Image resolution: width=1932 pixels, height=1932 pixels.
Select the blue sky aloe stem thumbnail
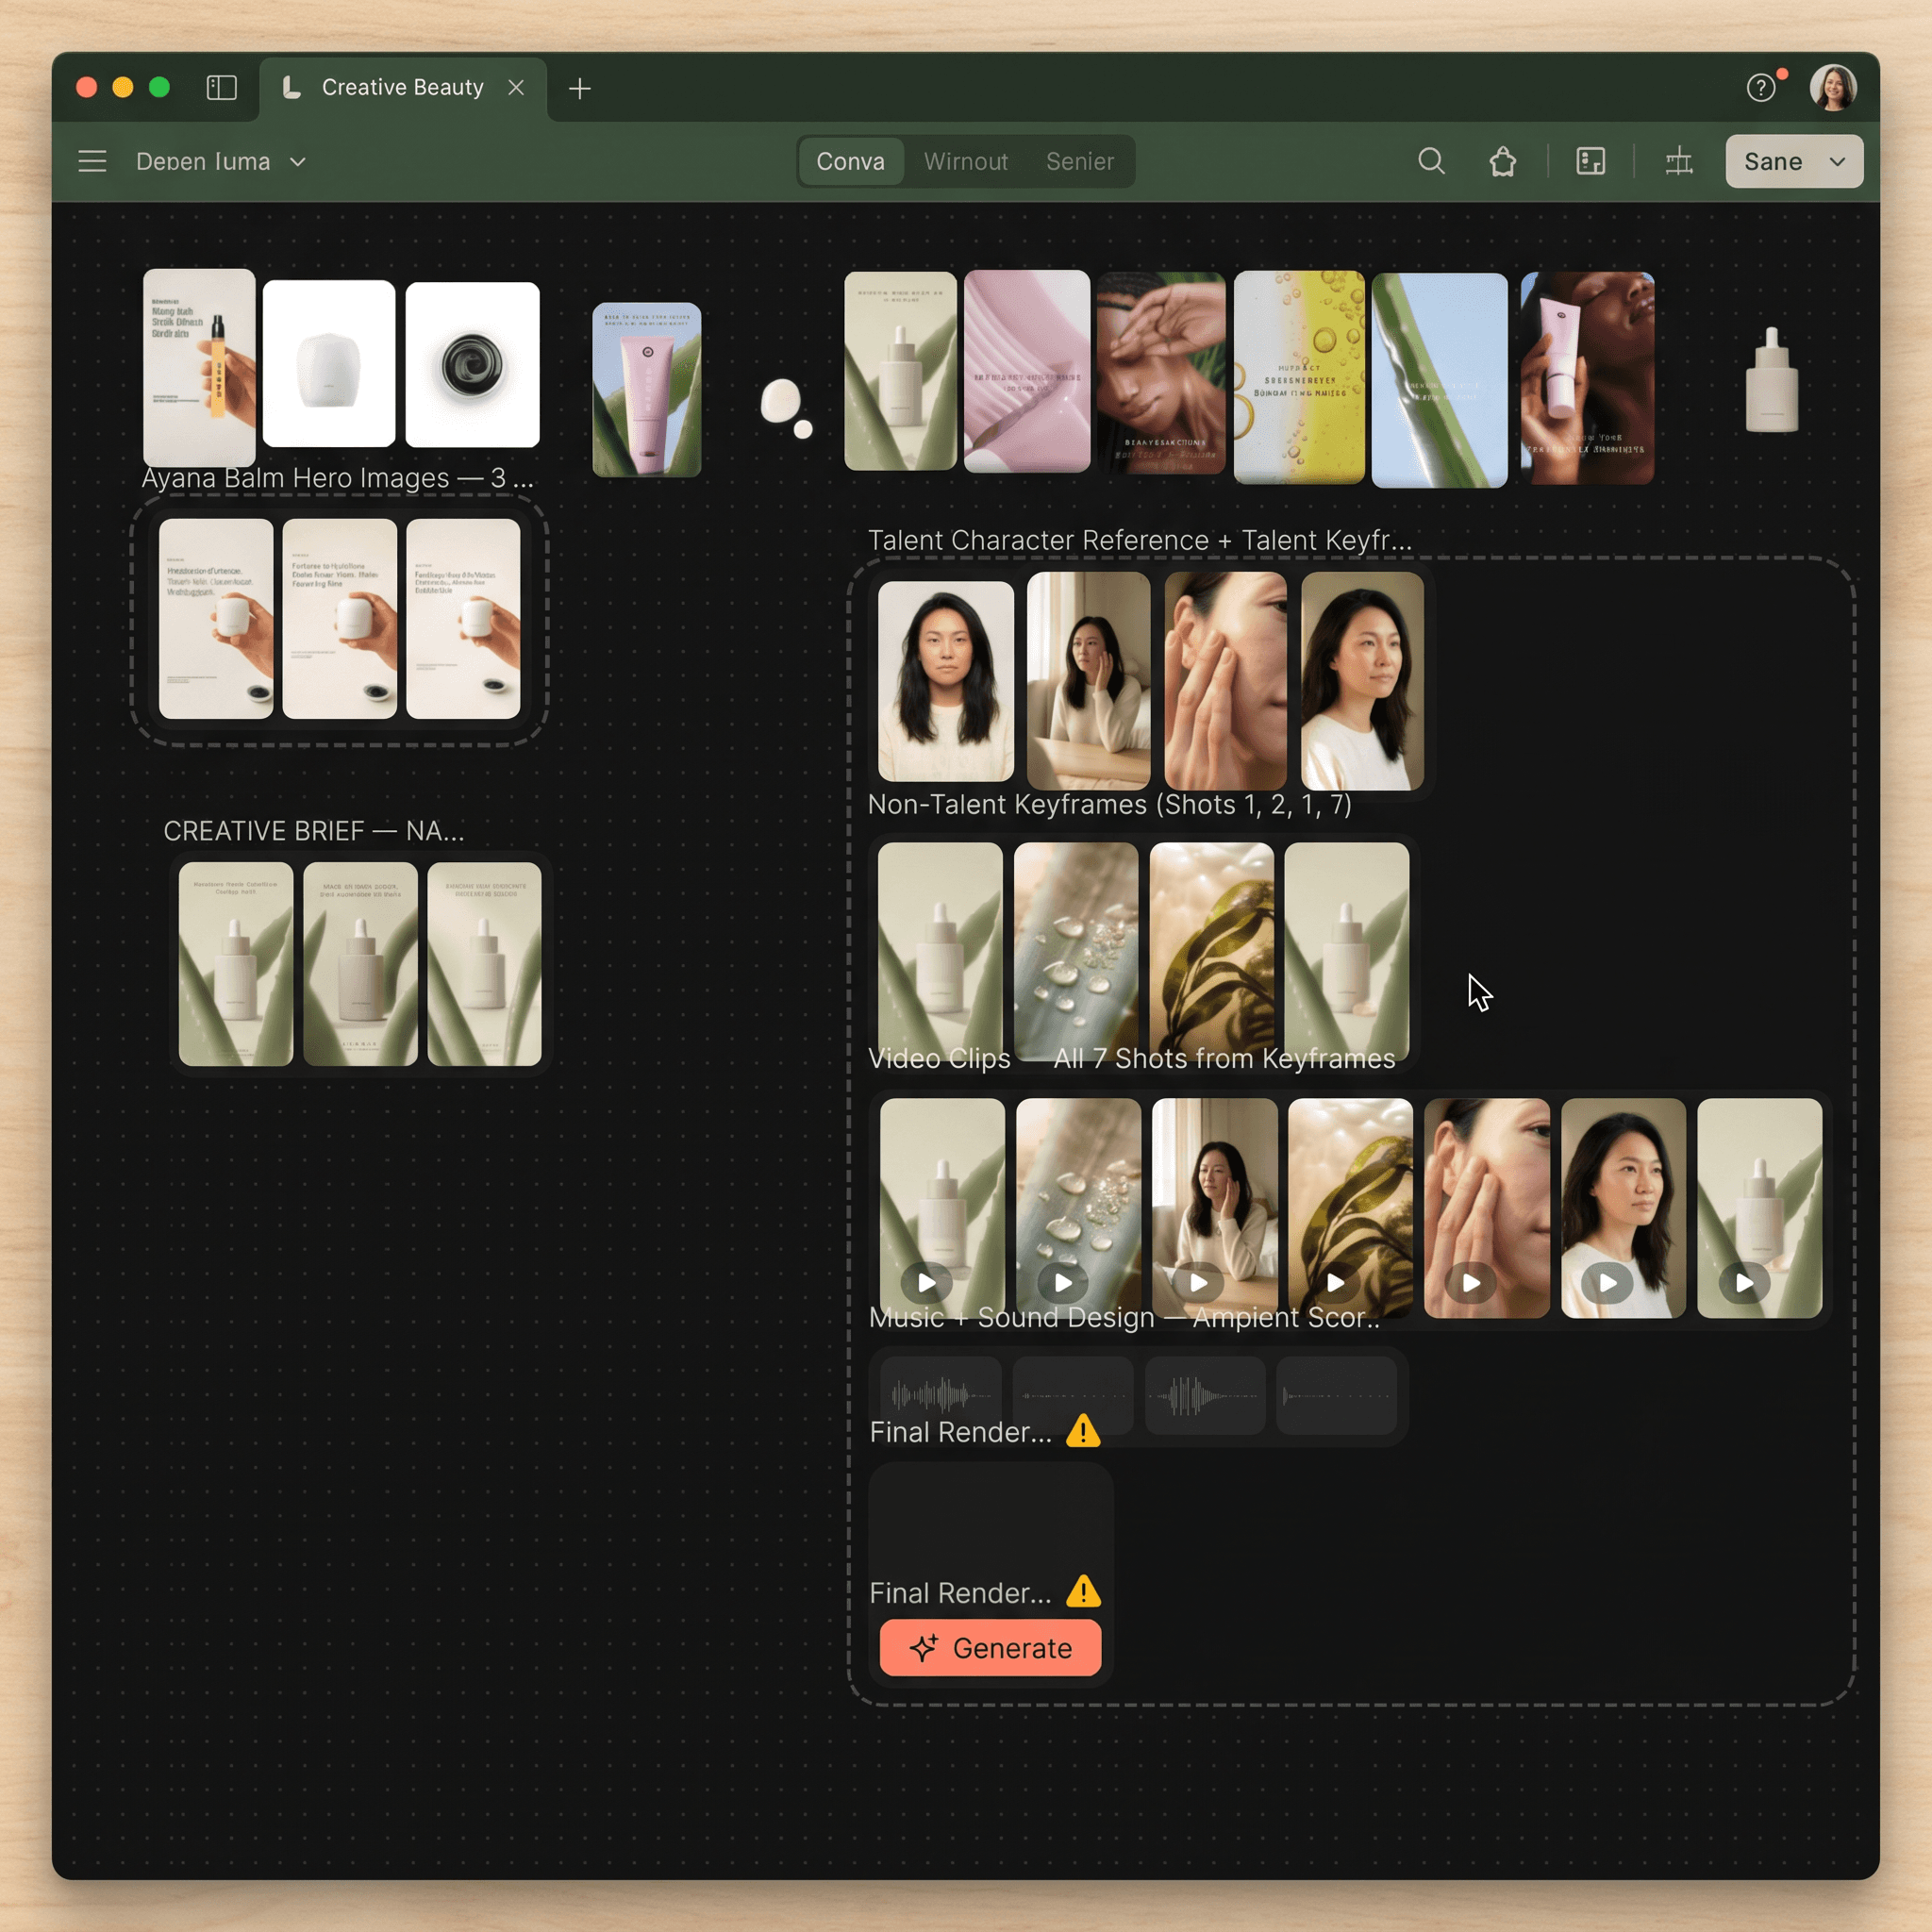(x=1438, y=380)
